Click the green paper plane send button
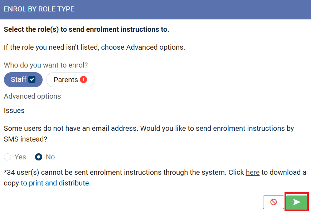 pyautogui.click(x=296, y=202)
